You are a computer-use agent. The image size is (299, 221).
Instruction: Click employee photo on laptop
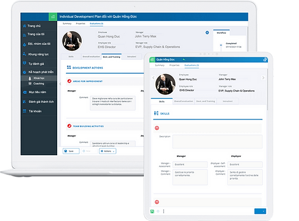(x=72, y=41)
